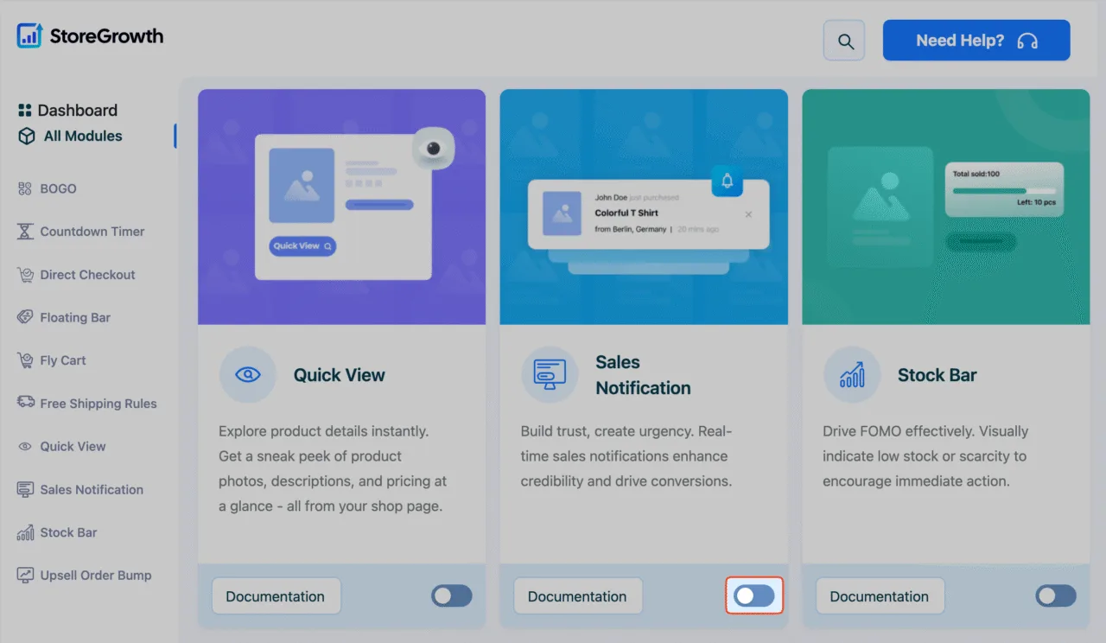Image resolution: width=1106 pixels, height=643 pixels.
Task: Click the Sales Notification preview banner image
Action: pyautogui.click(x=644, y=207)
